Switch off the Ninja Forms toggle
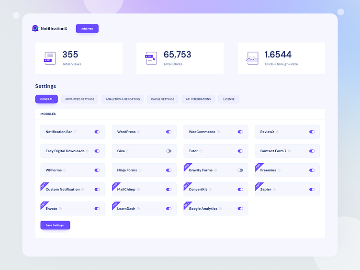The height and width of the screenshot is (270, 360). point(169,170)
